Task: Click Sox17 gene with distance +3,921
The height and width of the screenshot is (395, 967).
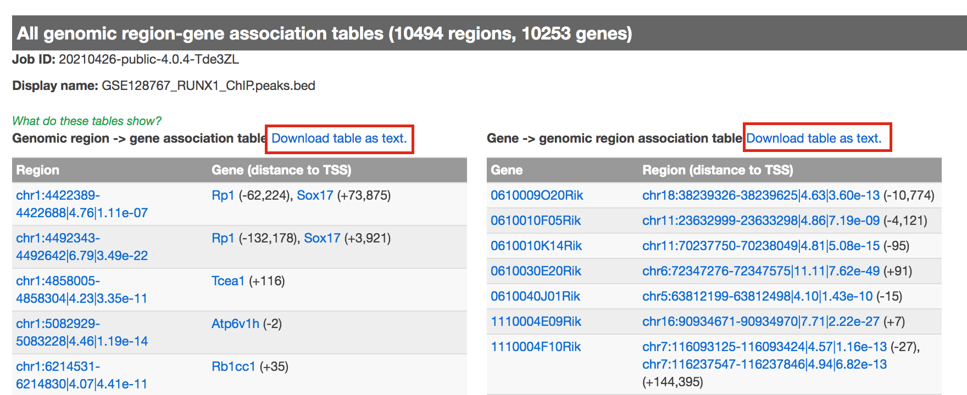Action: [322, 238]
